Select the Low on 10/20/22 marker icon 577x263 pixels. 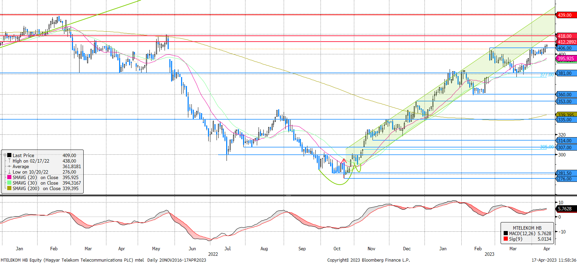pyautogui.click(x=9, y=172)
